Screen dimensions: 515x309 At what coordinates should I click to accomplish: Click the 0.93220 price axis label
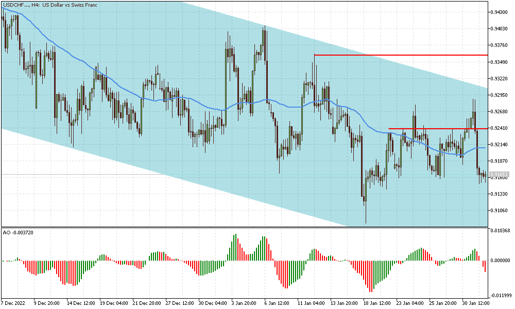tap(498, 78)
